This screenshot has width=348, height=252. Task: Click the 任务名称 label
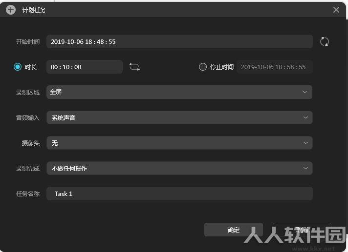point(28,194)
